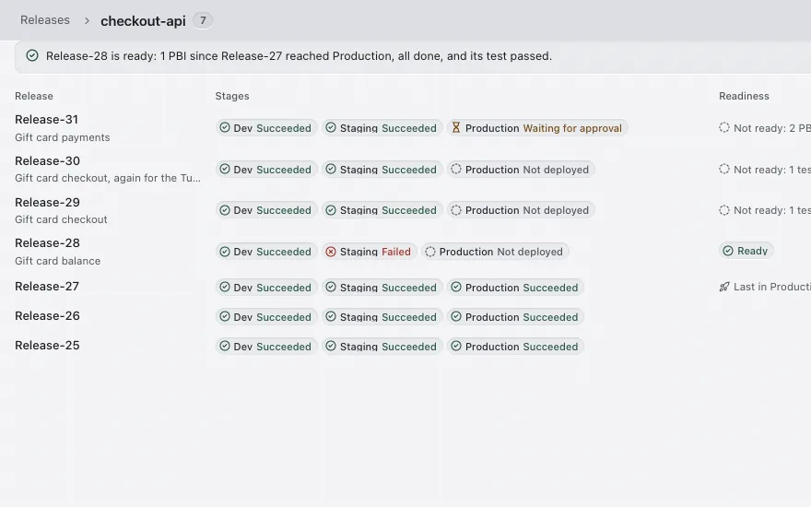Go back to the Releases breadcrumb
Screen dimensions: 811x507
45,20
